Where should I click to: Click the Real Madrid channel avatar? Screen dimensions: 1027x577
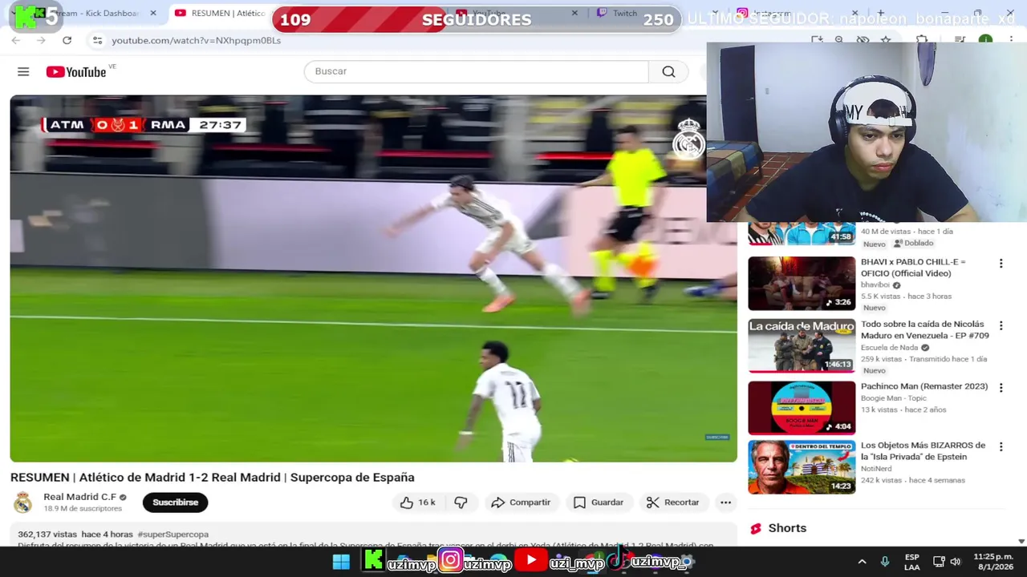(x=23, y=502)
